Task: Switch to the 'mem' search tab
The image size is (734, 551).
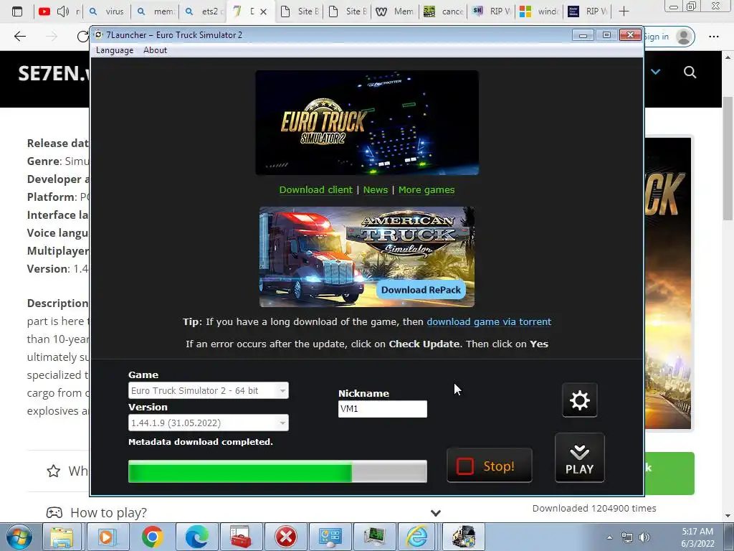Action: click(156, 11)
